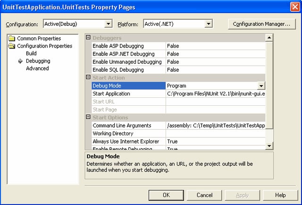This screenshot has height=205, width=302.
Task: Open the Platform dropdown
Action: [x=209, y=24]
